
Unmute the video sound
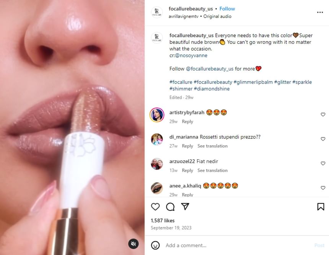pos(133,244)
